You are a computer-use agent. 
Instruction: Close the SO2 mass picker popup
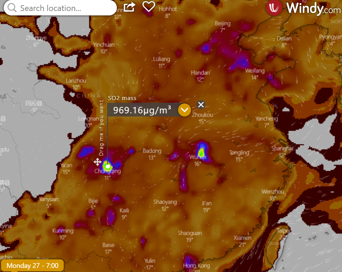[201, 105]
